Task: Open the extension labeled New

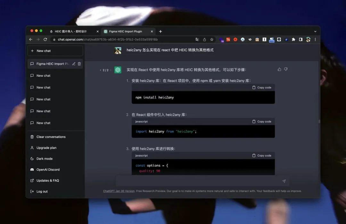Action: (x=272, y=40)
